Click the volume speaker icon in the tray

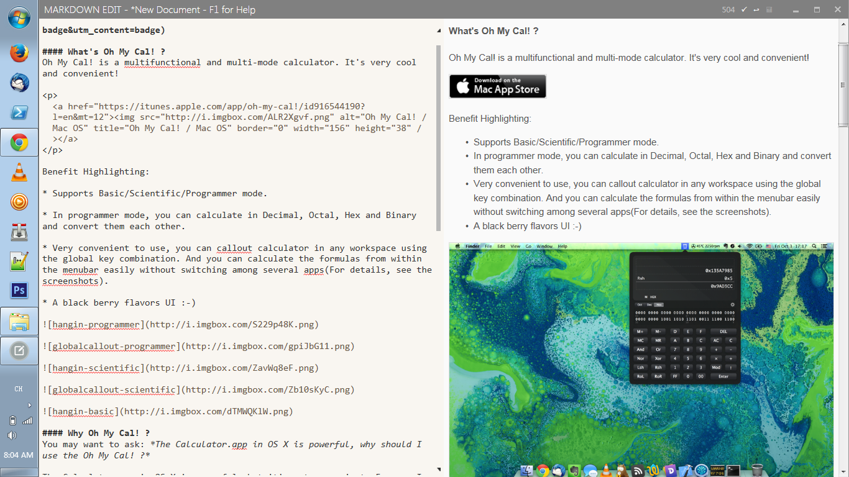12,435
